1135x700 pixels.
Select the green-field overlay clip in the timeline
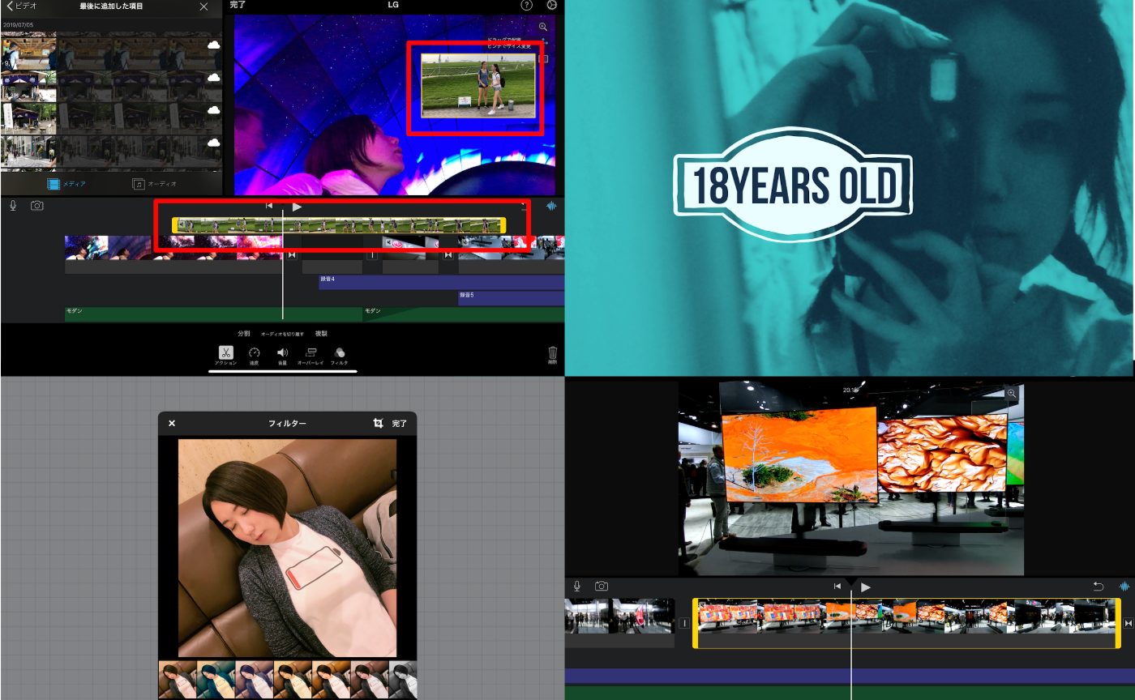[x=339, y=225]
